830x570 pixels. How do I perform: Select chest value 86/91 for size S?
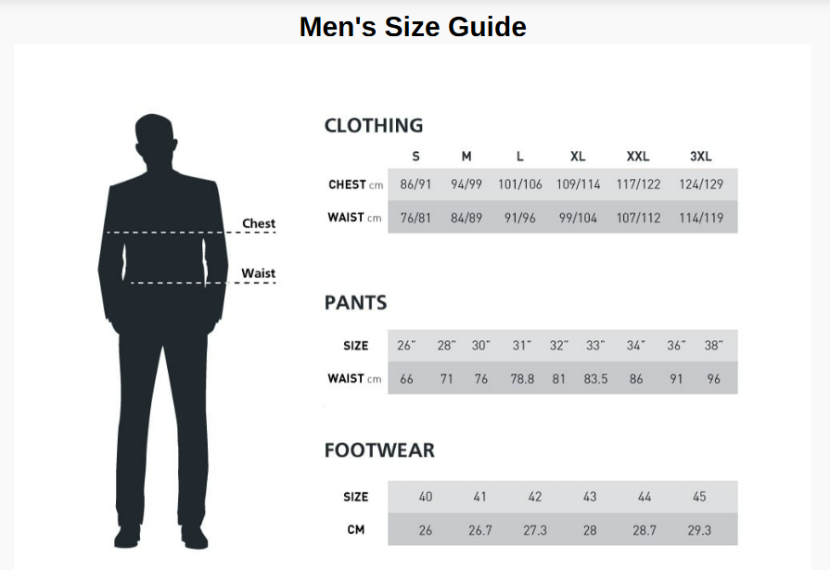[x=415, y=184]
